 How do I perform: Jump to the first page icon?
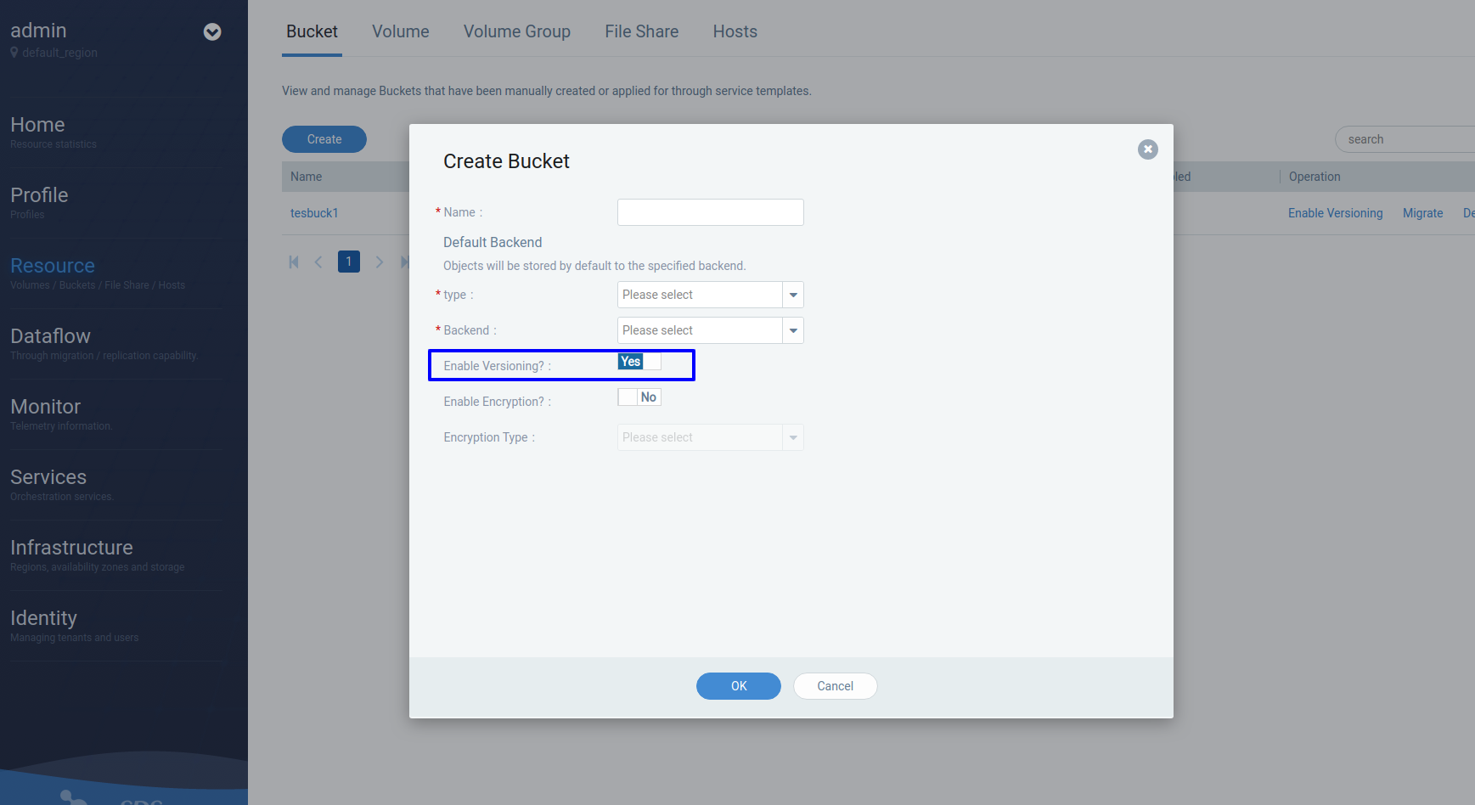[x=293, y=262]
